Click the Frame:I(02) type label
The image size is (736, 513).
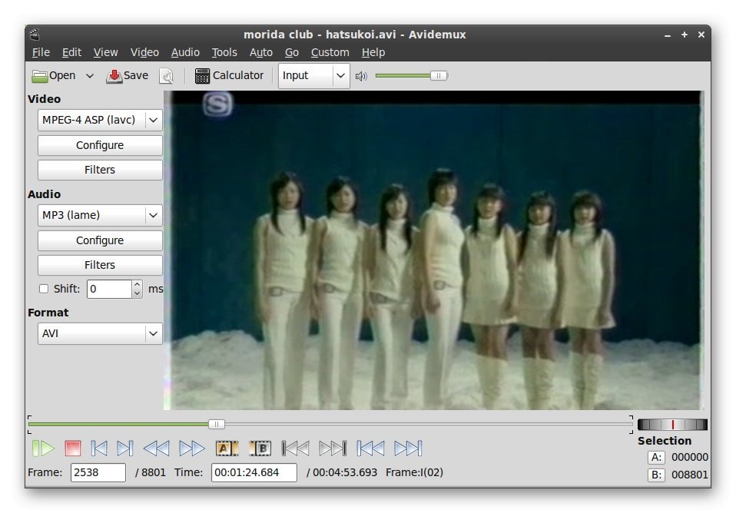point(414,472)
